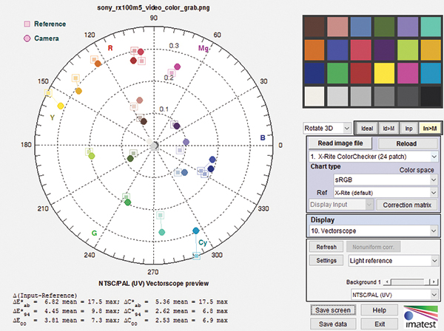The width and height of the screenshot is (444, 331).
Task: Click the cyan ColorChecker patch in third row
Action: [431, 73]
